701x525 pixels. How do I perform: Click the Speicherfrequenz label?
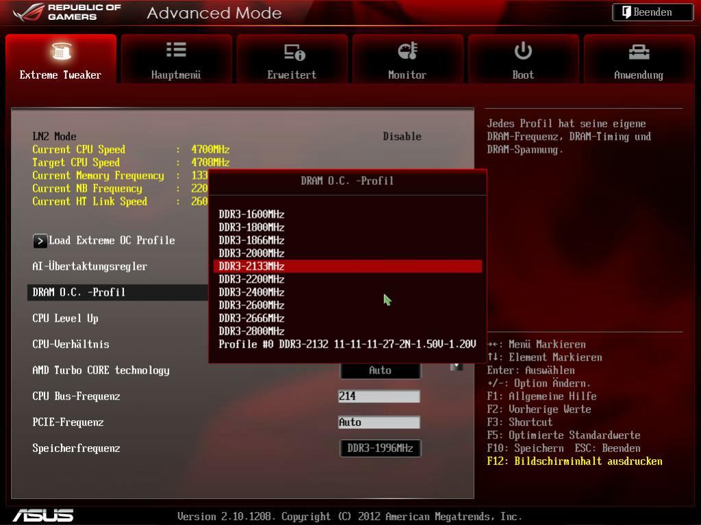pos(76,448)
